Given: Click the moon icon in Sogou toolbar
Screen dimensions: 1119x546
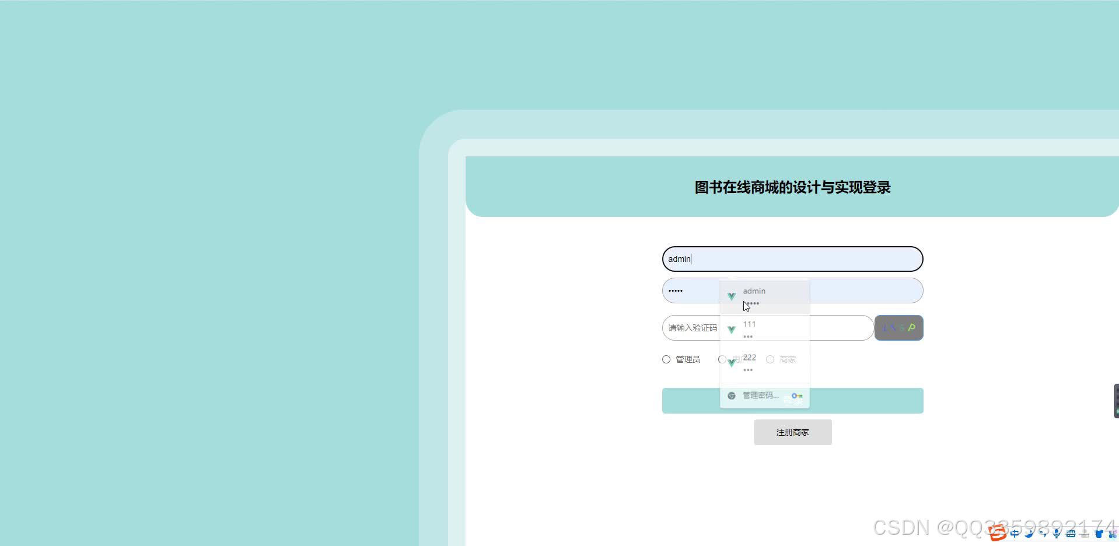Looking at the screenshot, I should pyautogui.click(x=1029, y=533).
